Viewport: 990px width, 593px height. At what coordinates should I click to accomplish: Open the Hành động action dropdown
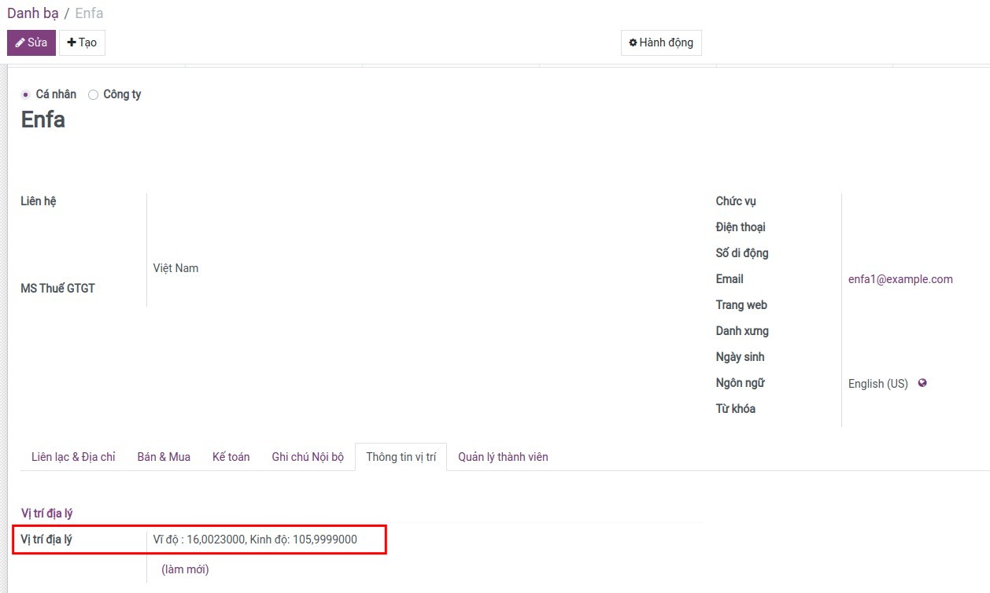tap(661, 42)
